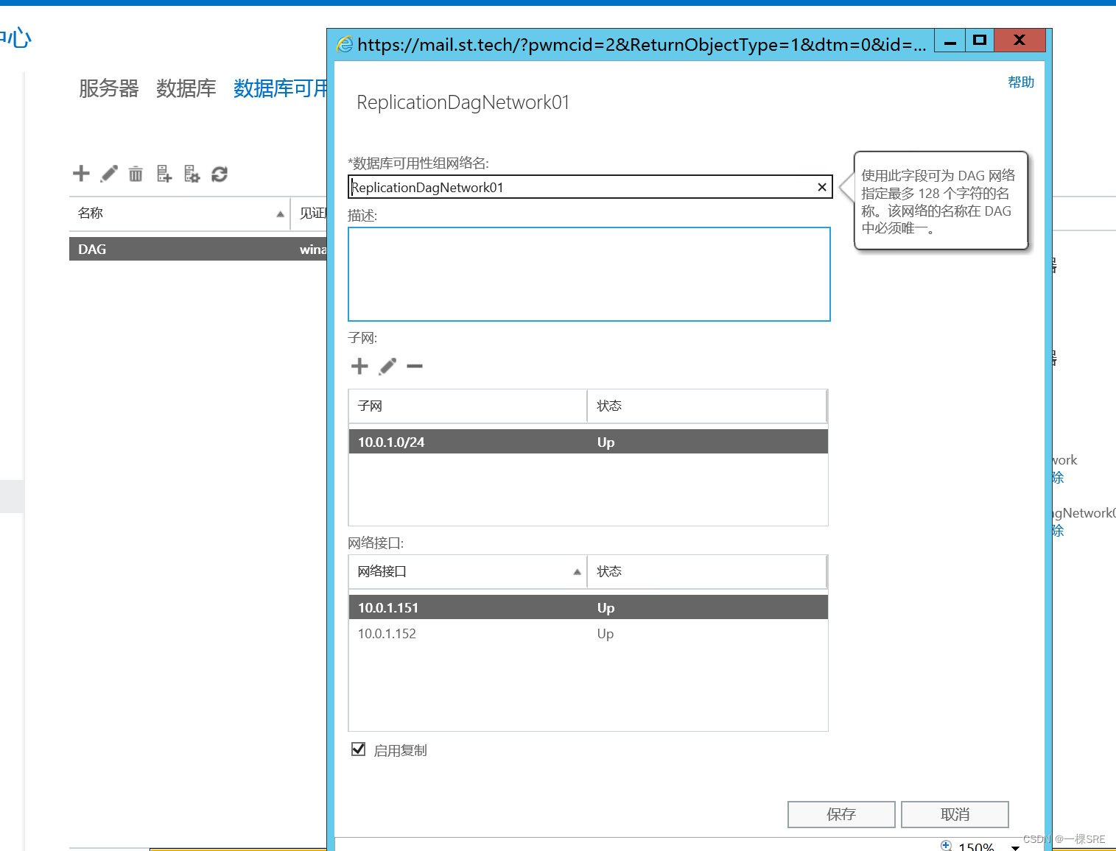Clear the DAG network name field
The height and width of the screenshot is (851, 1116).
822,187
